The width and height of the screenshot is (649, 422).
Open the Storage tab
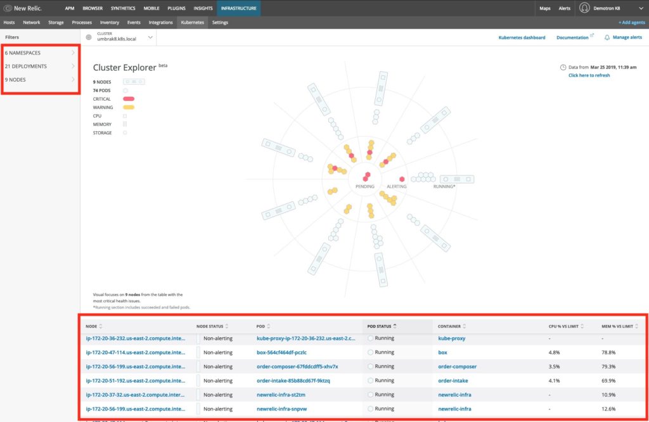[56, 22]
